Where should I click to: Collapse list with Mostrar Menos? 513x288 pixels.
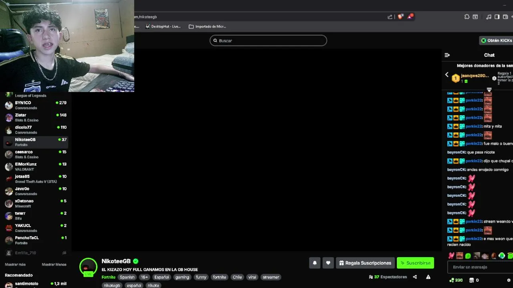[x=54, y=264]
